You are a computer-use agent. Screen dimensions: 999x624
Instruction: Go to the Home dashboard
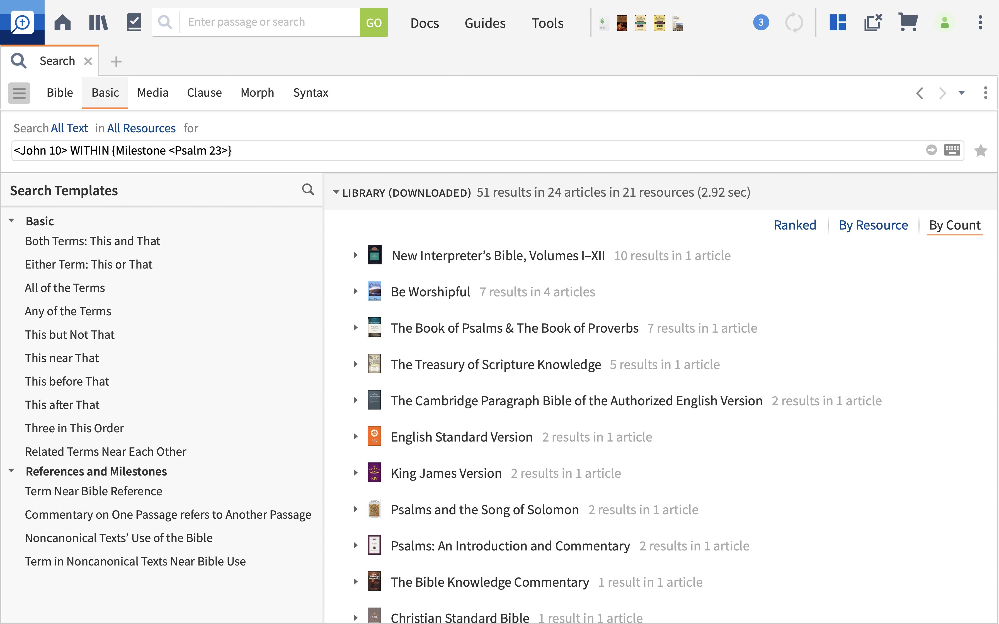(63, 22)
